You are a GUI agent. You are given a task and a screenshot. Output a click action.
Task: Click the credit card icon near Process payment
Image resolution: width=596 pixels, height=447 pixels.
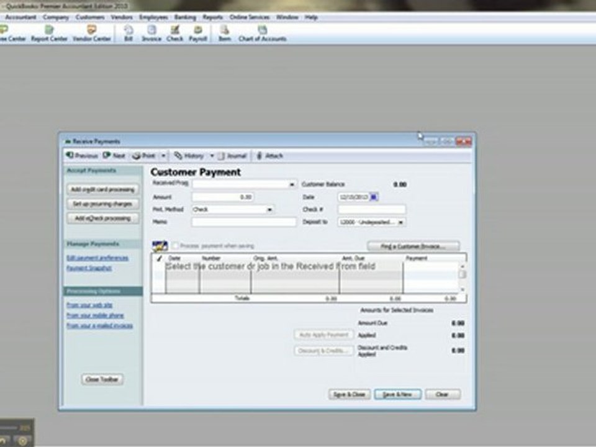[x=160, y=246]
